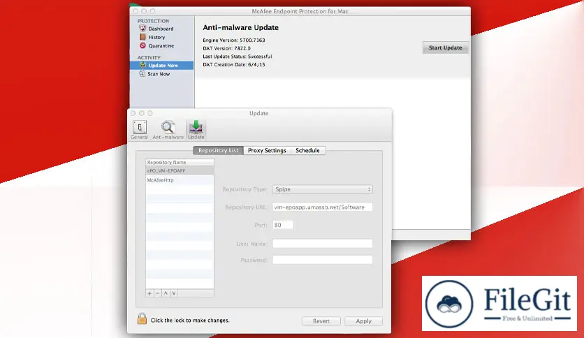Click the Start Update button
The image size is (584, 338).
click(446, 47)
